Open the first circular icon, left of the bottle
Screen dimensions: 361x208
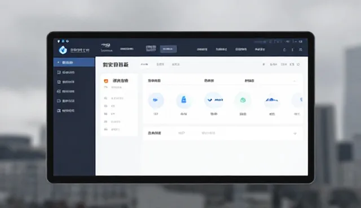tap(156, 100)
